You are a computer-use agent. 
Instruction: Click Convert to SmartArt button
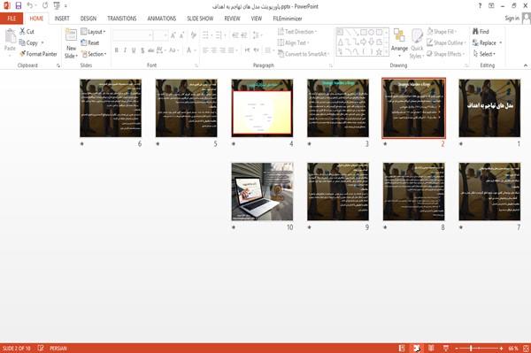pyautogui.click(x=304, y=54)
